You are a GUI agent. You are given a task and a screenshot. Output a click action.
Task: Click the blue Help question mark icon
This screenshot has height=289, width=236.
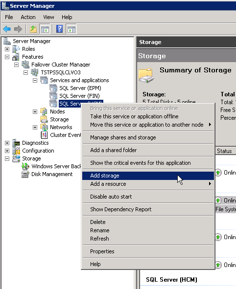tap(60, 29)
